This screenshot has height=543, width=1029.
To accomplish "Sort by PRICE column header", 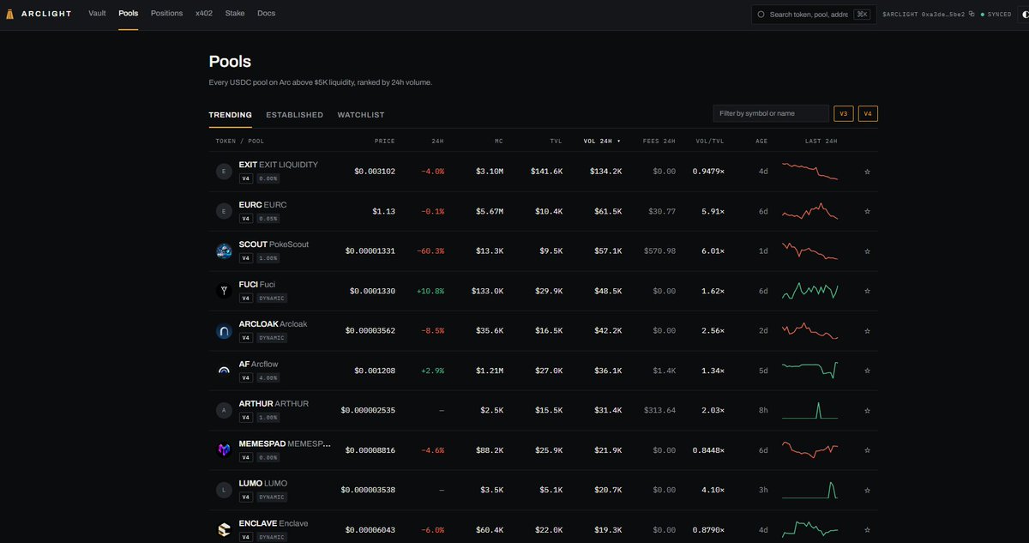I will coord(385,141).
